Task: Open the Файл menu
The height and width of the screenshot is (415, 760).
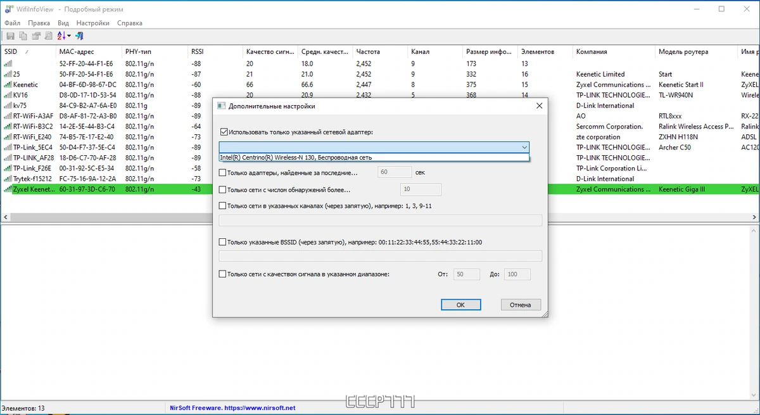Action: click(x=12, y=23)
